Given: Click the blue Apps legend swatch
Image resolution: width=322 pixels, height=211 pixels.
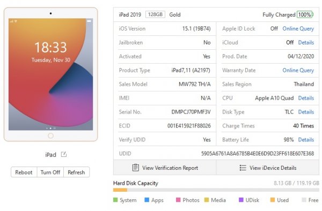Looking at the screenshot, I should [147, 200].
